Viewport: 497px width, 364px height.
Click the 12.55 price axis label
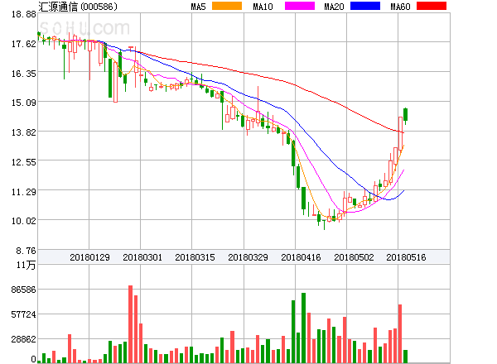pos(24,162)
